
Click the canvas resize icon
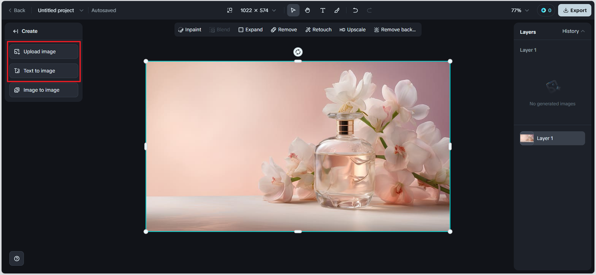[x=230, y=10]
